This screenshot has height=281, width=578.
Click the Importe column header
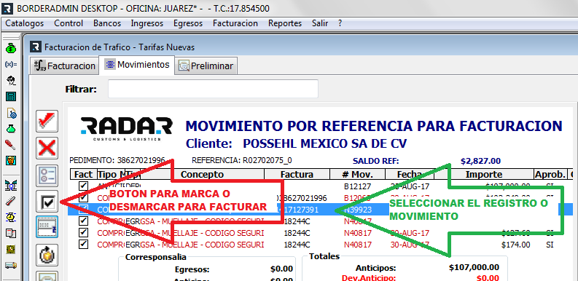pyautogui.click(x=483, y=174)
